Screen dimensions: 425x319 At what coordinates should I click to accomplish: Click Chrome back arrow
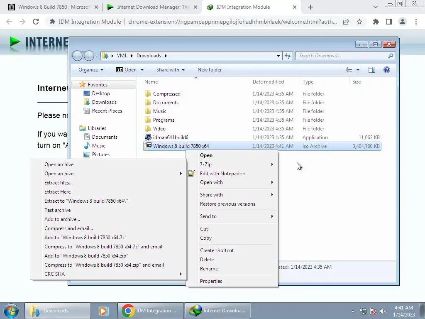tap(9, 22)
